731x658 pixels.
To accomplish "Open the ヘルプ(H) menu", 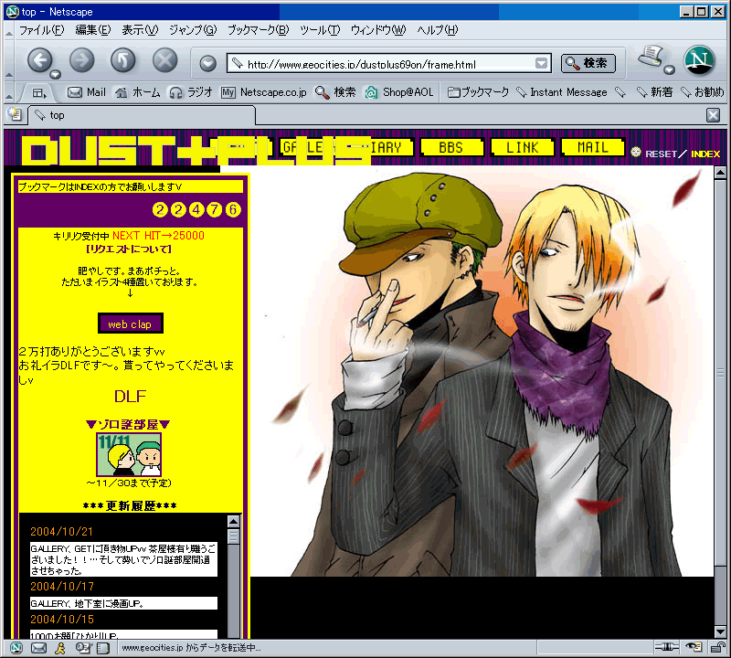I will (438, 30).
